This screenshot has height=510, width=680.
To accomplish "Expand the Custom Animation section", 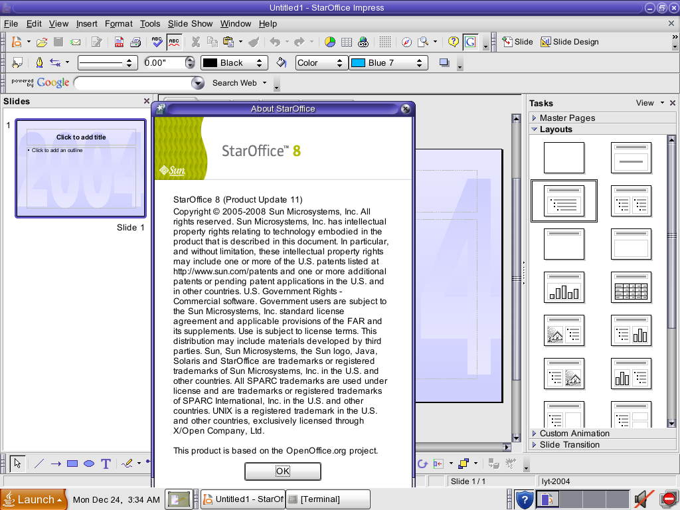I will [x=574, y=433].
